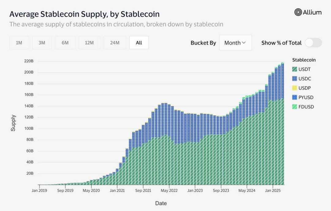
Task: Choose the 24M time range
Action: tap(115, 43)
